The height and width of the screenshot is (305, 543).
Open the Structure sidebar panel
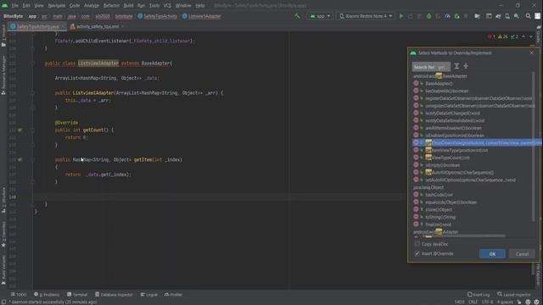click(x=3, y=200)
